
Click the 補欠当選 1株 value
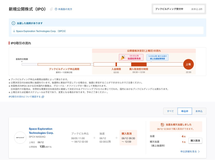pos(184,142)
